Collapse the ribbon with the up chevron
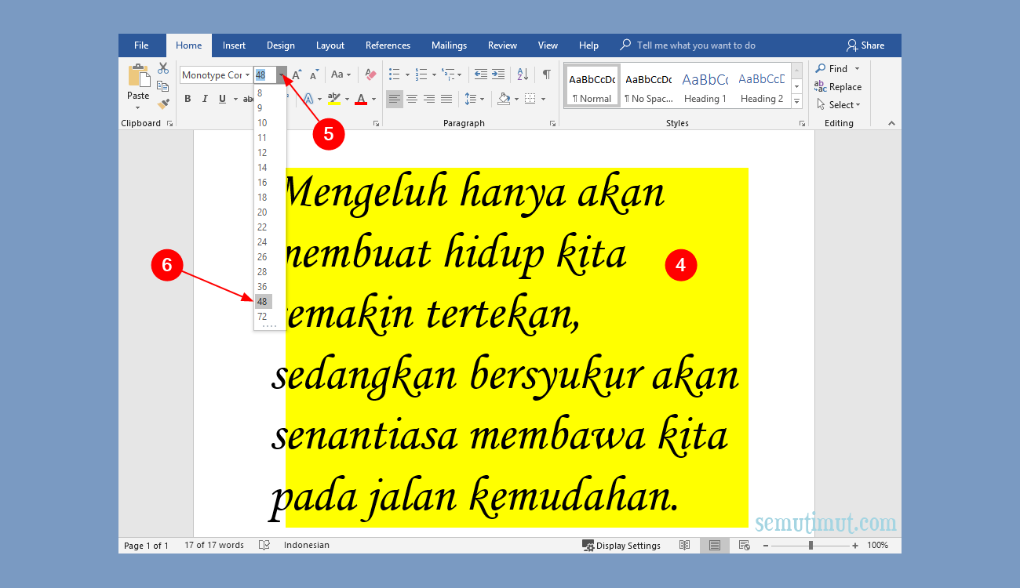Screen dimensions: 1020x588 (891, 123)
